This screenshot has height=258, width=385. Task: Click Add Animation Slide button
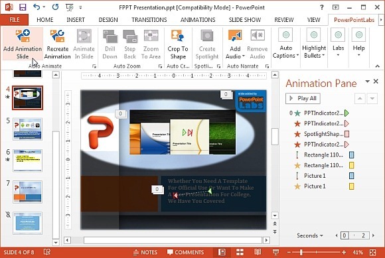pyautogui.click(x=23, y=44)
